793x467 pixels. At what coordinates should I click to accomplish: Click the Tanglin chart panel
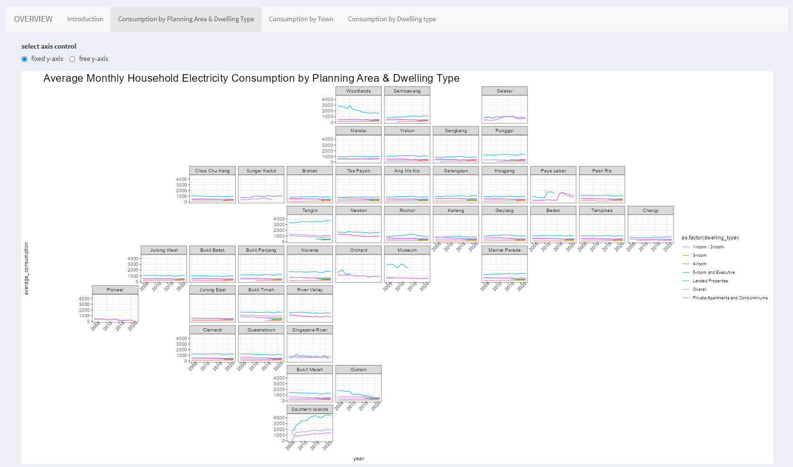(310, 229)
